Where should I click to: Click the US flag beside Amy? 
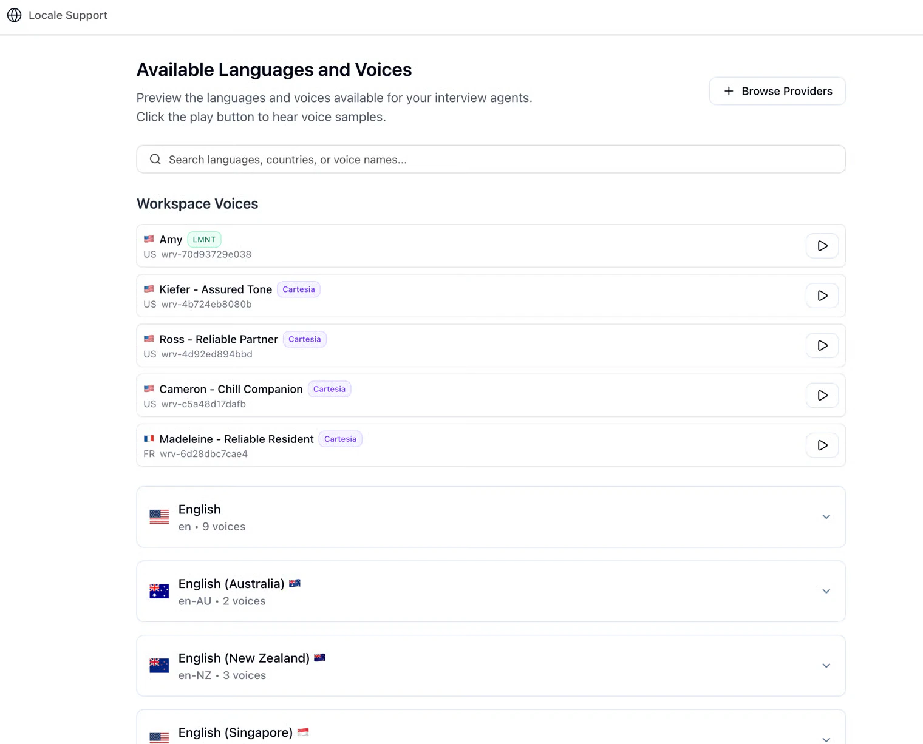(149, 239)
